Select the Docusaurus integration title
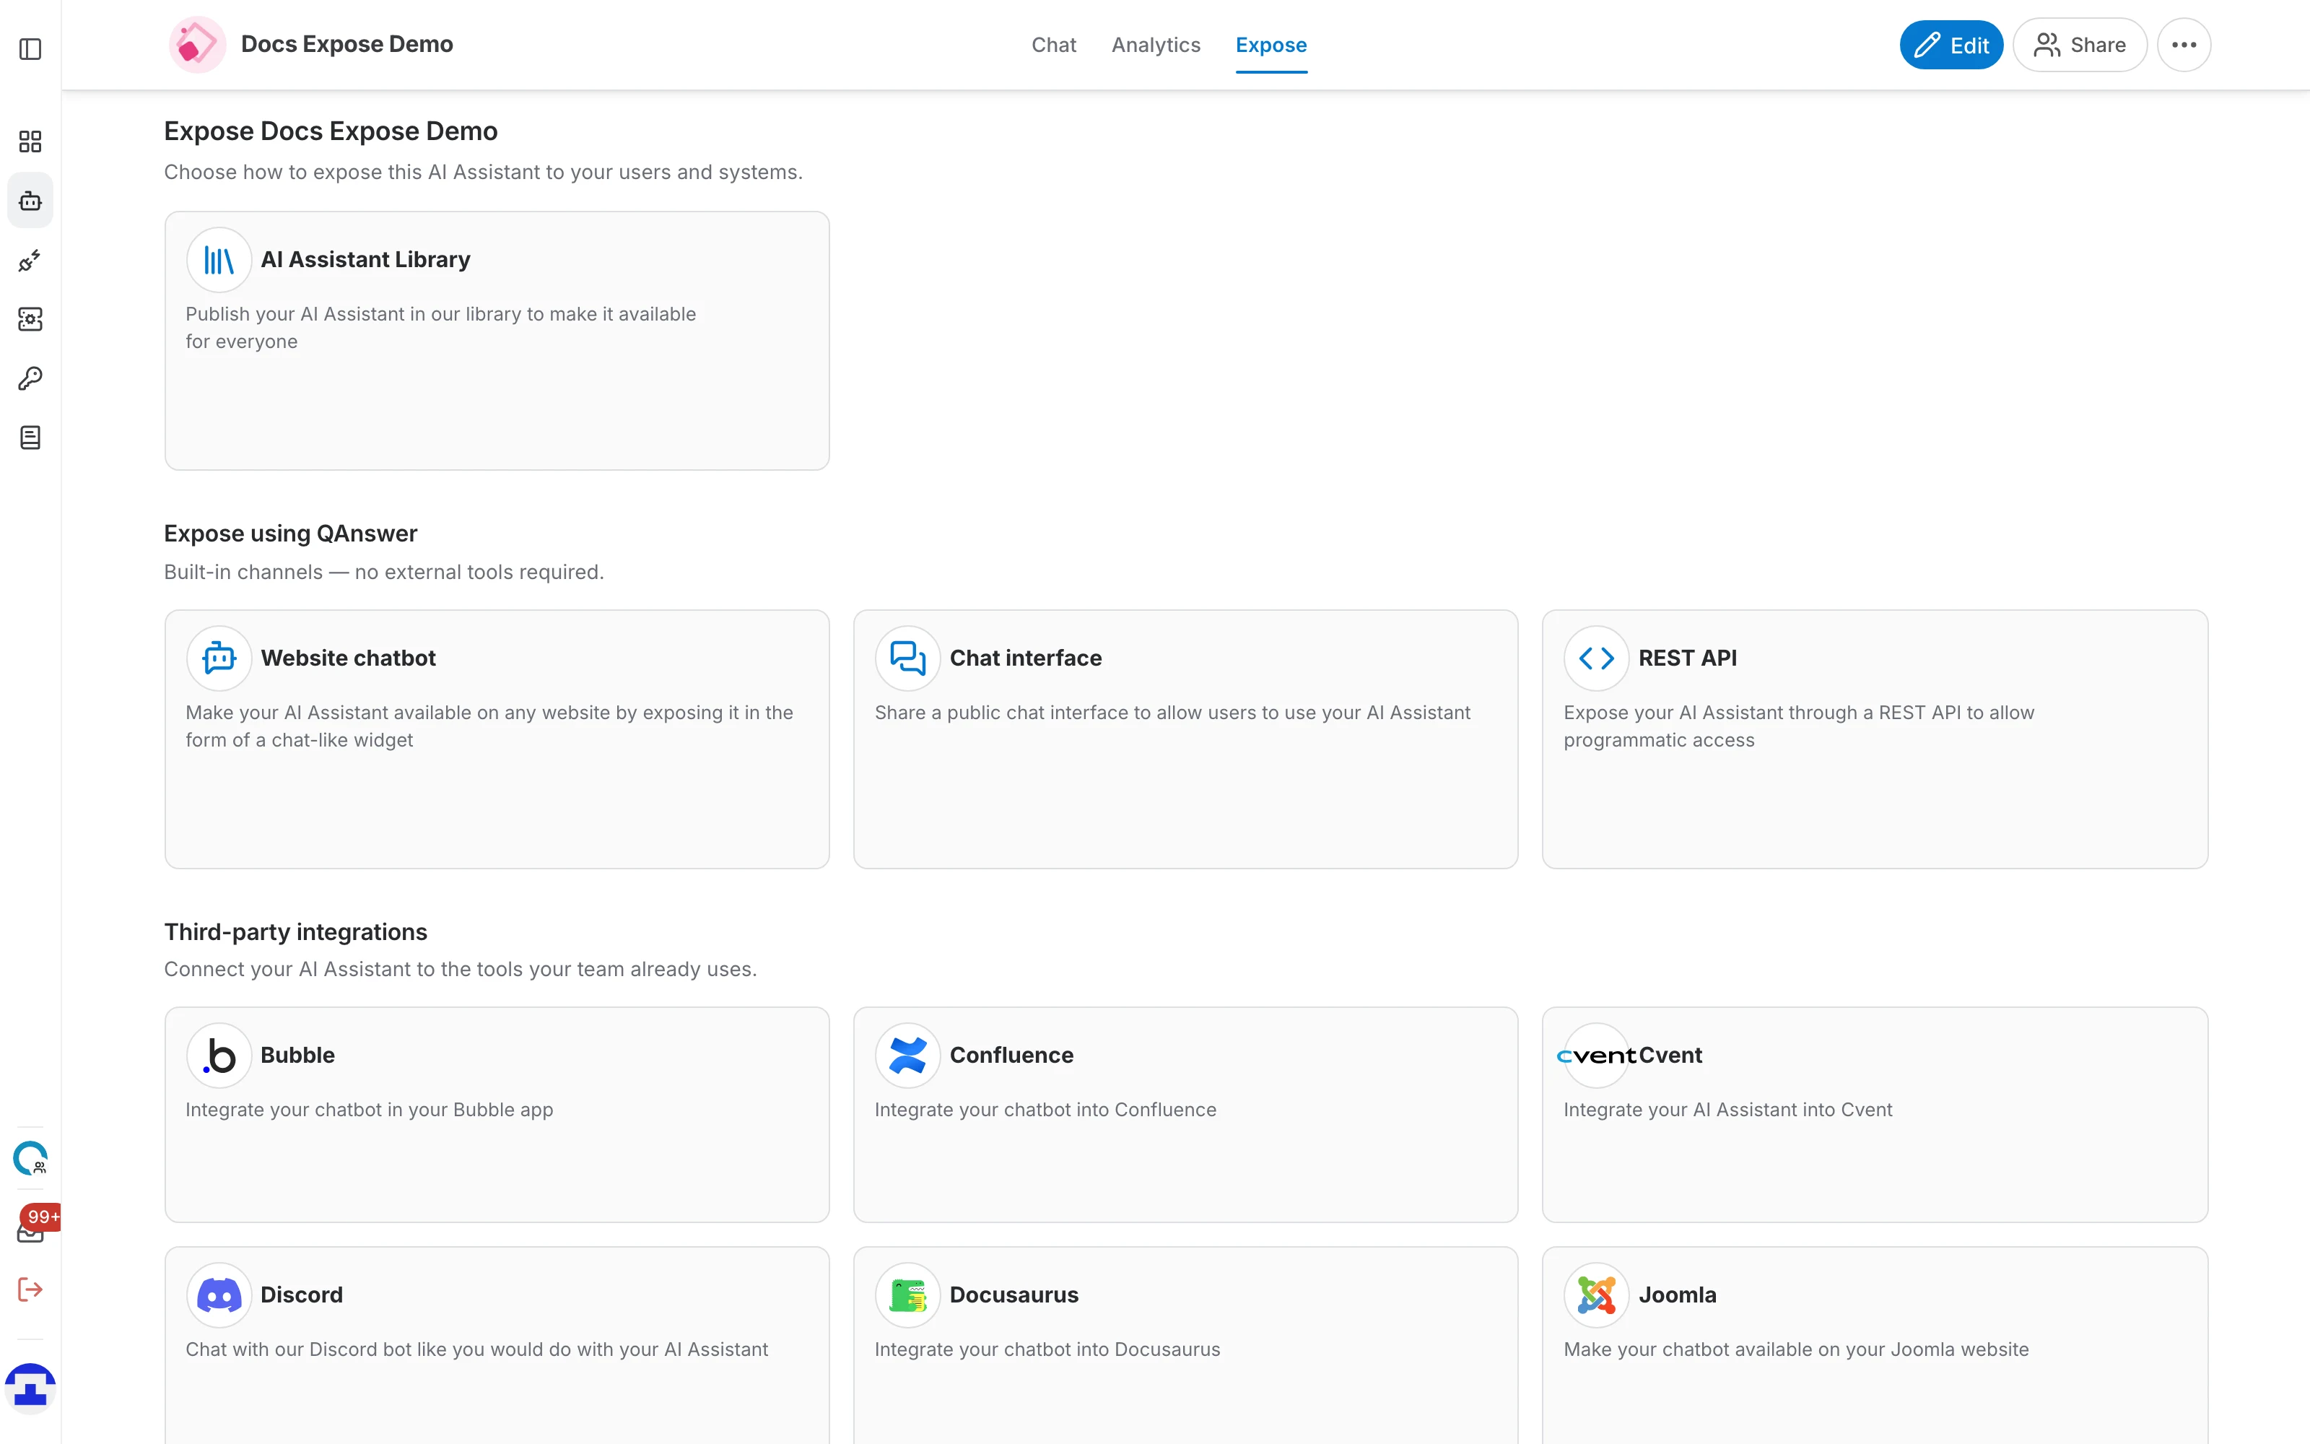The height and width of the screenshot is (1444, 2310). 1014,1295
